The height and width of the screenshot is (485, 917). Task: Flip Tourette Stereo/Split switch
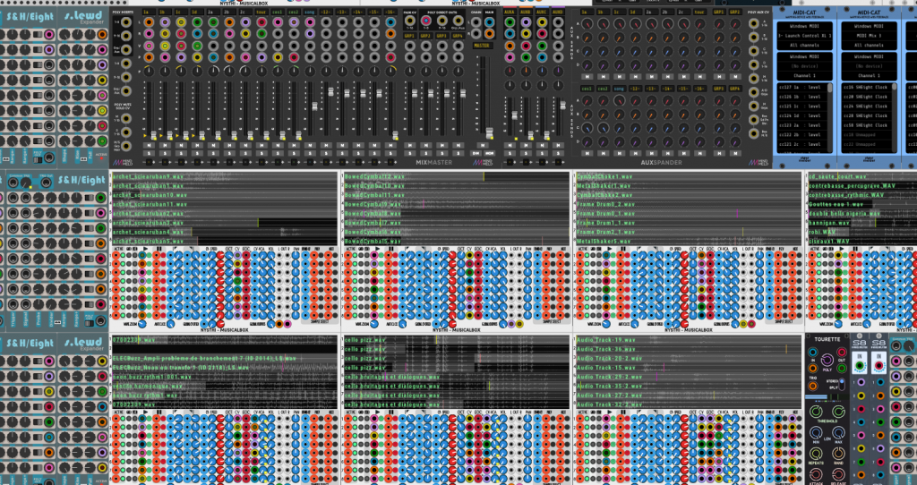pos(841,385)
